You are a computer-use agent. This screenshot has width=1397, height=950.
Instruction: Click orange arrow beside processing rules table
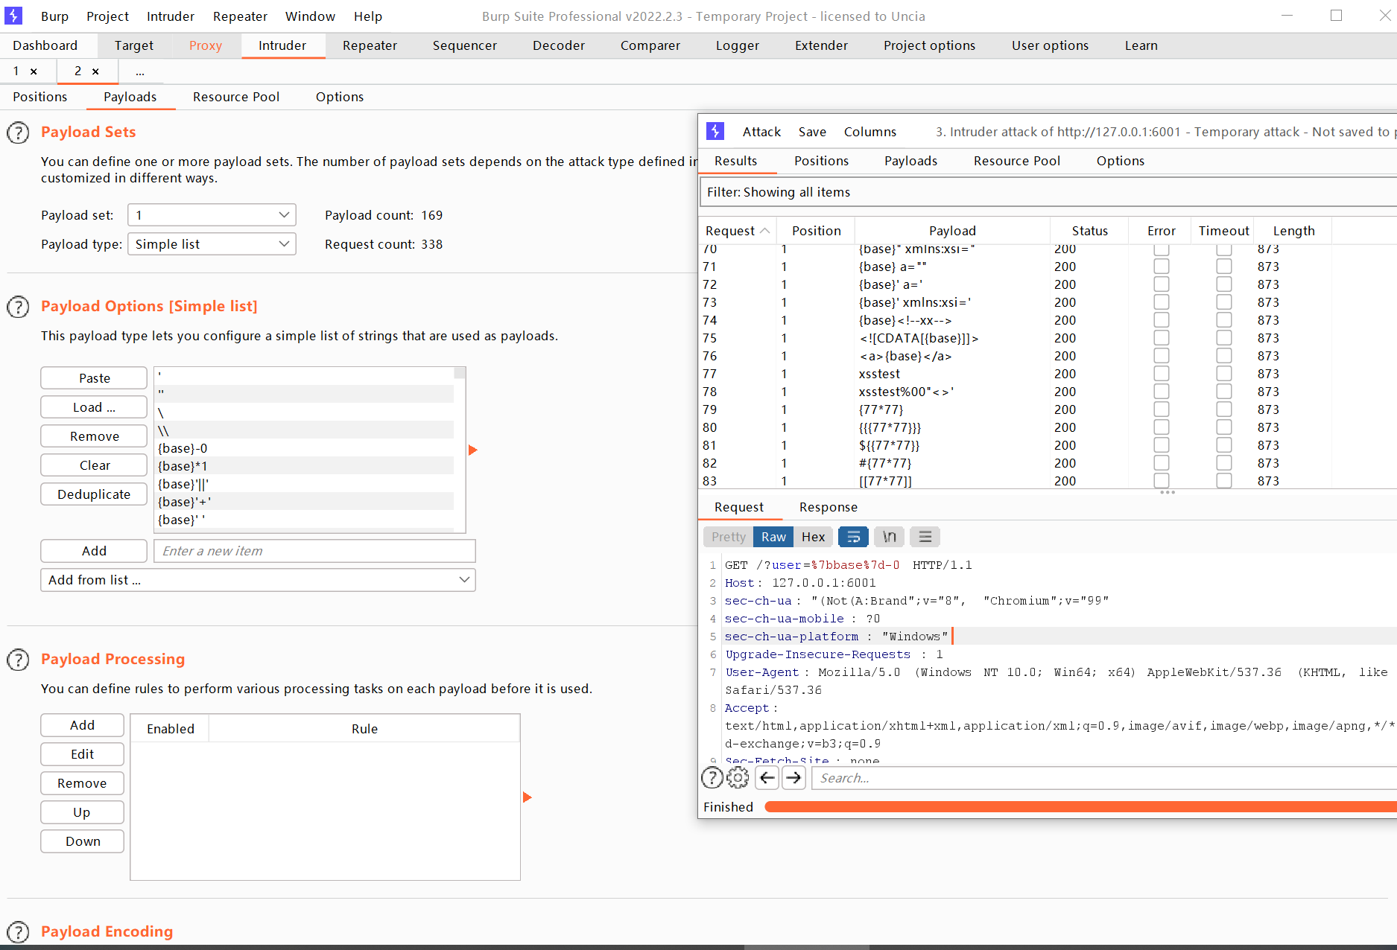(527, 797)
